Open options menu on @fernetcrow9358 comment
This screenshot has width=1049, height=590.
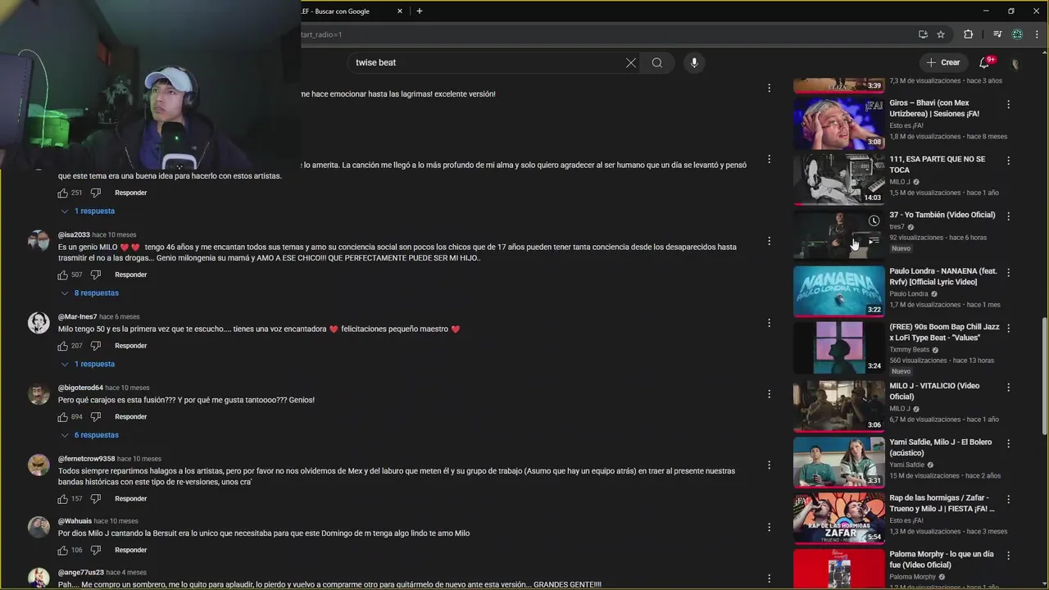[769, 465]
